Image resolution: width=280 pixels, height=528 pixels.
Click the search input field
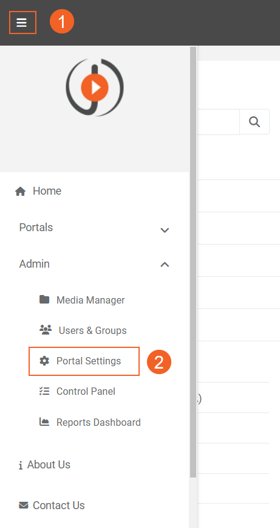(219, 122)
